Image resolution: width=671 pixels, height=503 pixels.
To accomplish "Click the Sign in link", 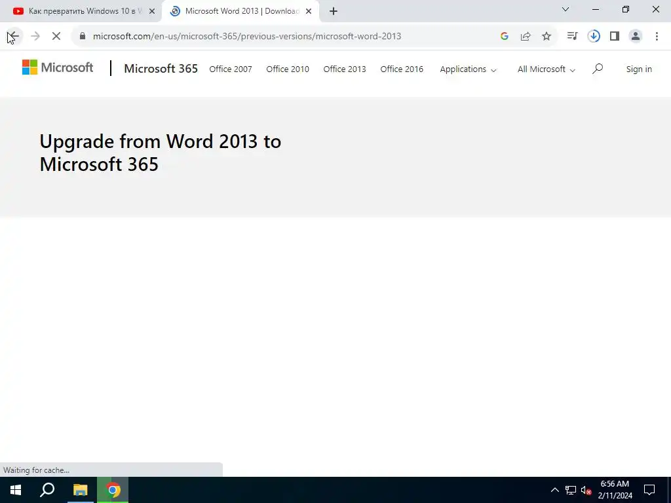I will (639, 69).
